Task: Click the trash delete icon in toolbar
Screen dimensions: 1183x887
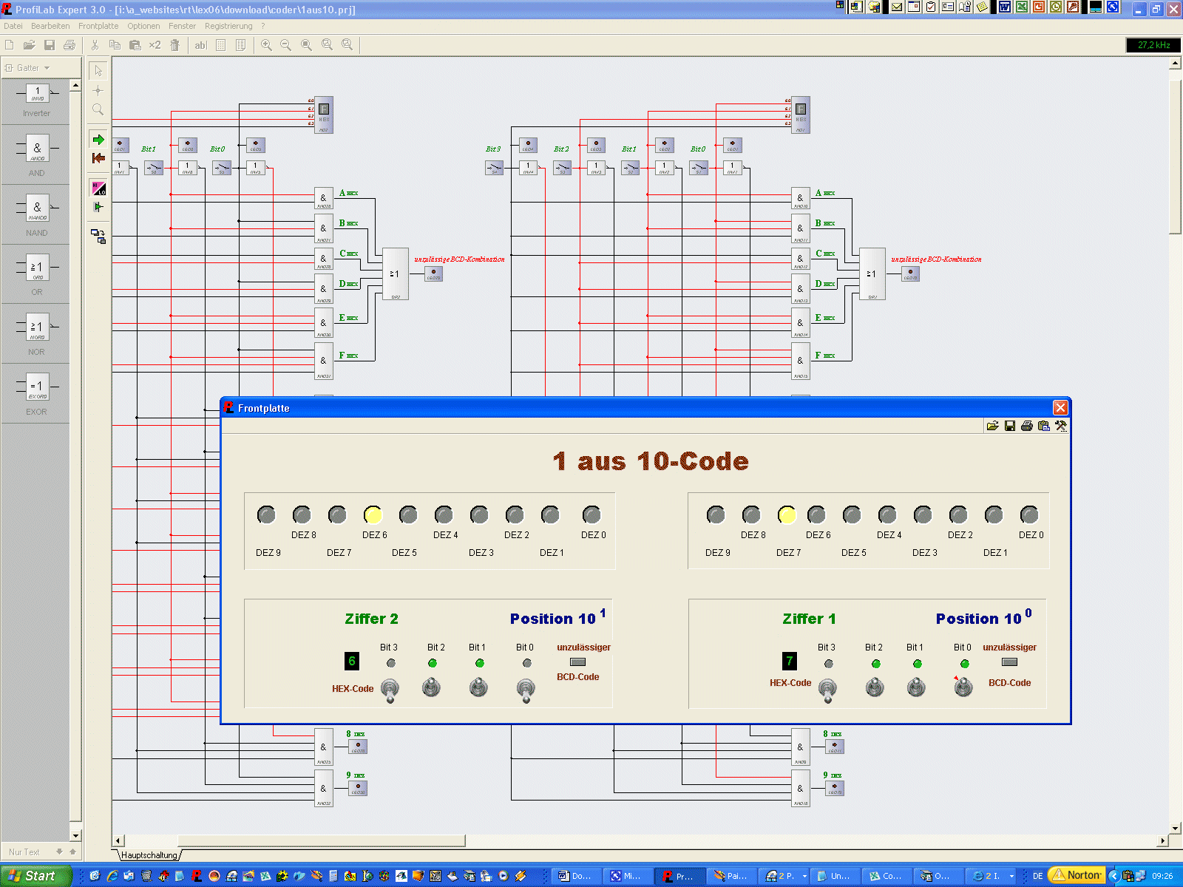Action: click(x=175, y=45)
